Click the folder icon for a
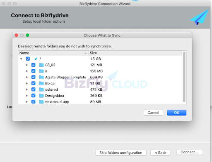Image resolution: width=212 pixels, height=162 pixels. (x=41, y=71)
